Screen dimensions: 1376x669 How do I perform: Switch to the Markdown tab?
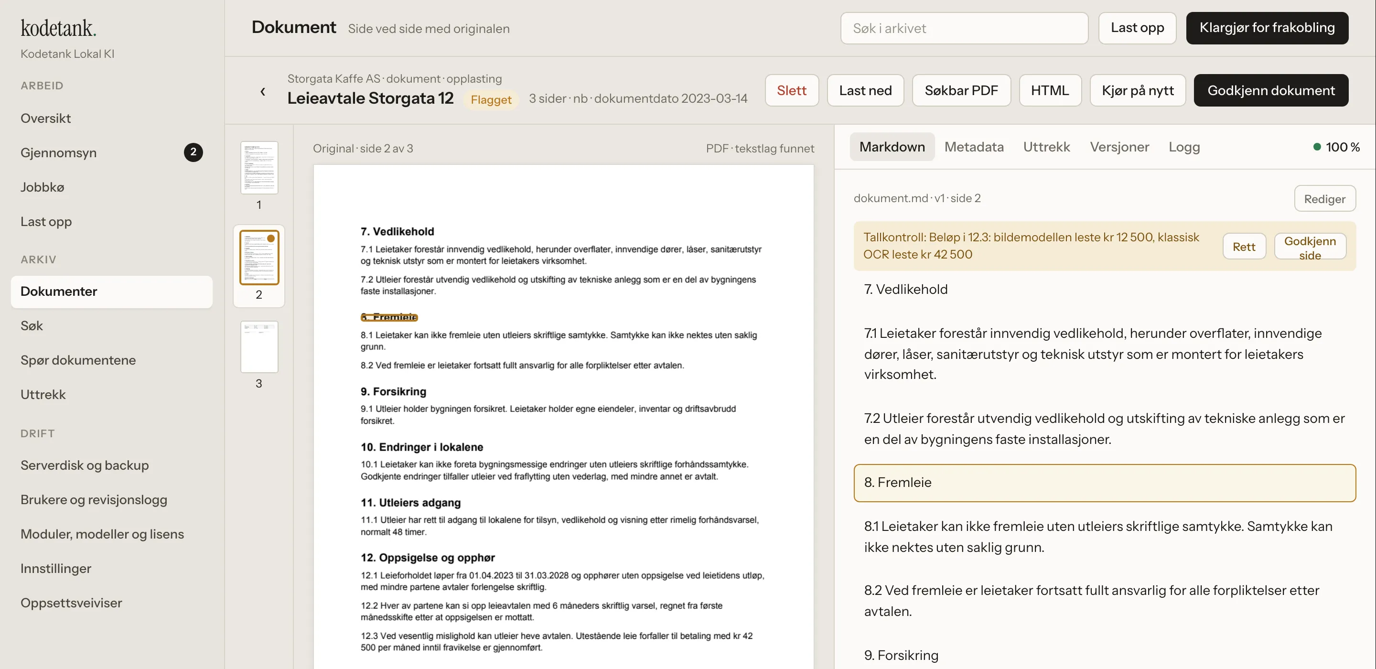pos(892,147)
